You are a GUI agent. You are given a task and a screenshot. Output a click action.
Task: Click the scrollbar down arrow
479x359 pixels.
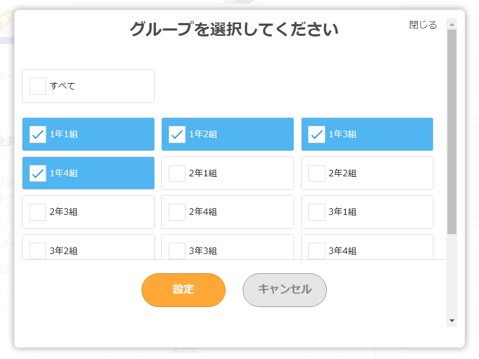tap(452, 320)
